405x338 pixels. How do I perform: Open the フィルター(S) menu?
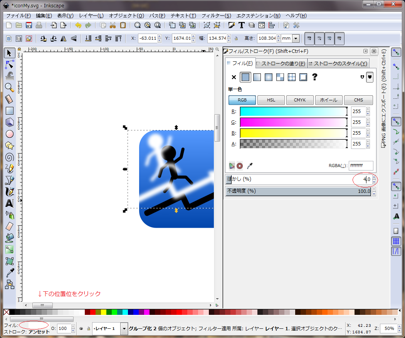[216, 16]
